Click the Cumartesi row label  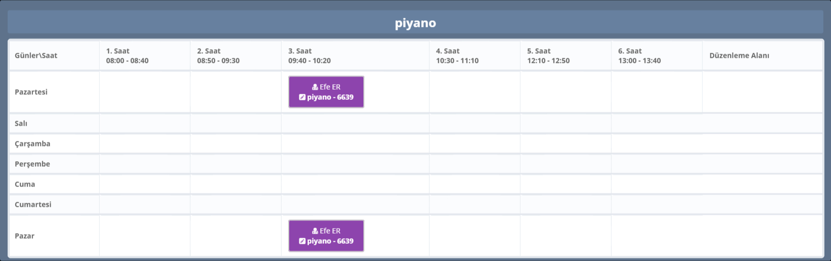point(33,205)
